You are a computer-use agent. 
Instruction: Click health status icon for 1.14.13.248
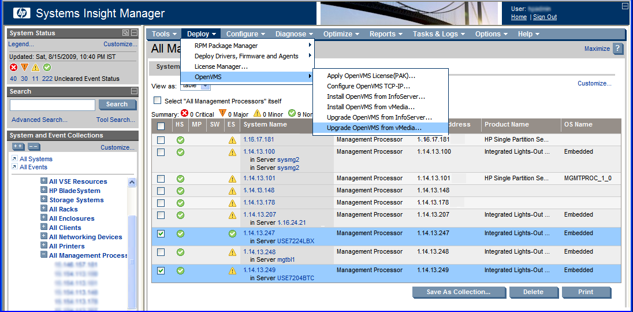click(180, 252)
